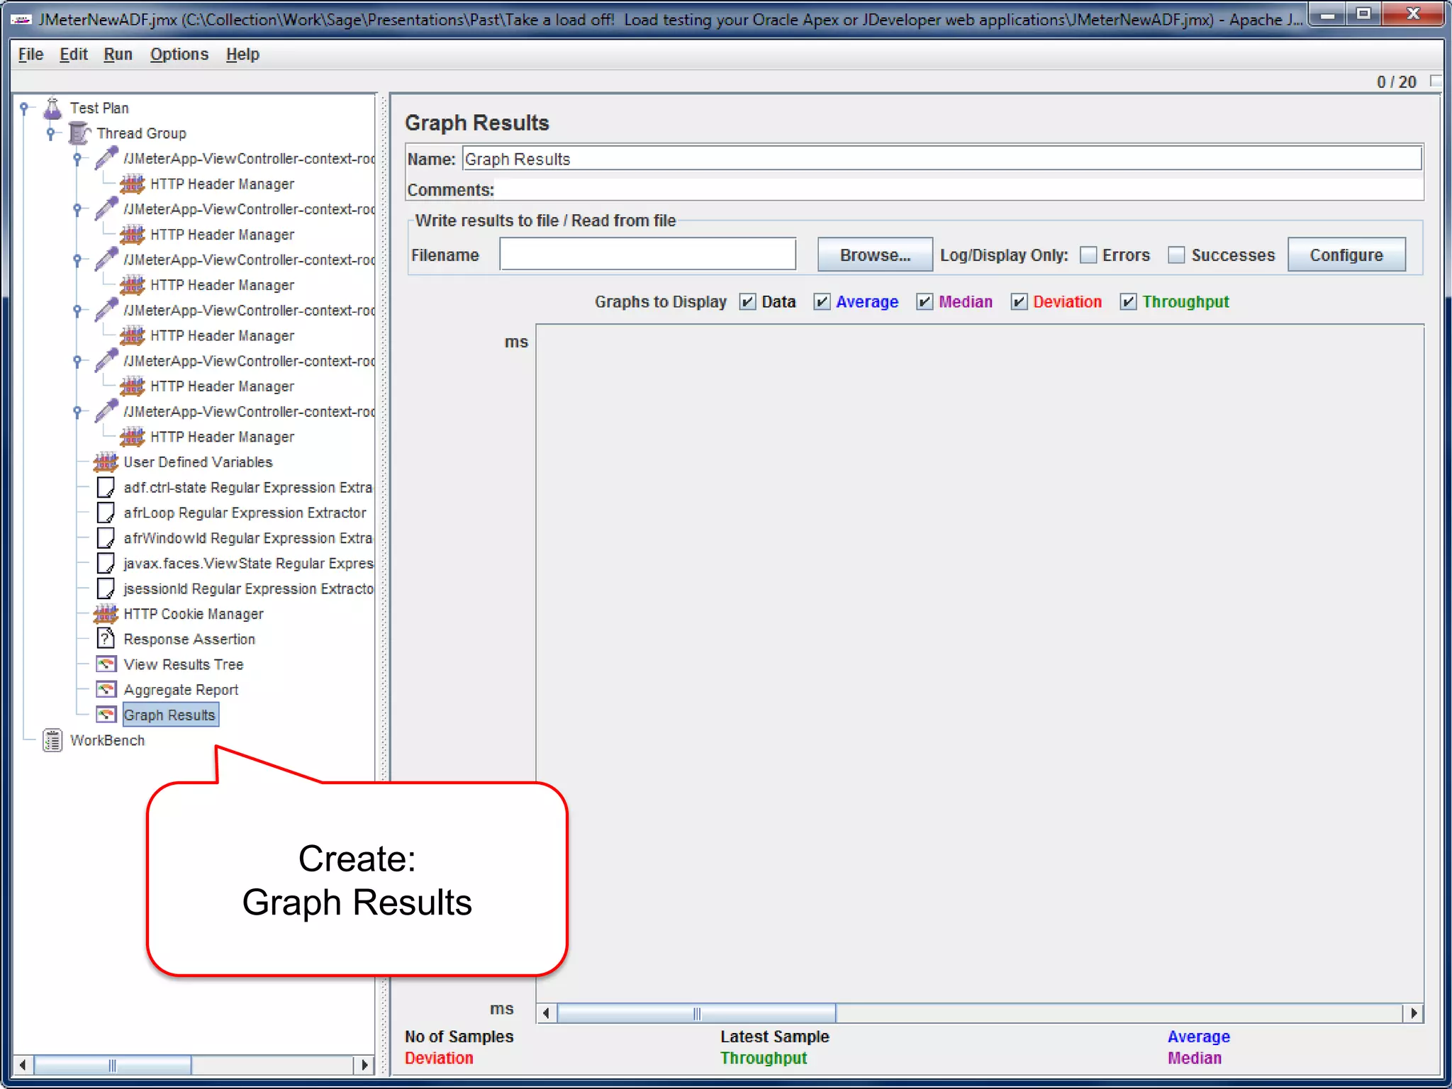Click the afrLoop Regular Expression Extractor icon
The image size is (1452, 1089).
tap(106, 513)
